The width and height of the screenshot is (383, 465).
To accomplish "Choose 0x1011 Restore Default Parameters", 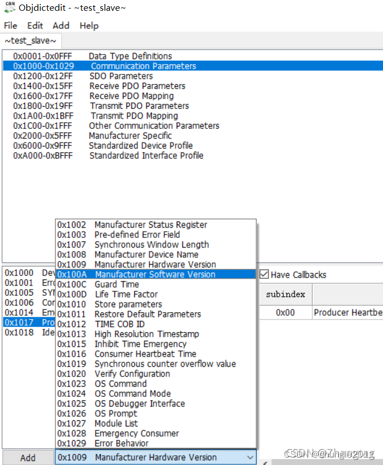I will (x=156, y=314).
